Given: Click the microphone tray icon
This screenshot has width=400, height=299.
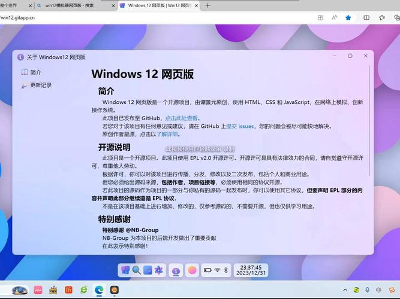Looking at the screenshot, I should pos(368,290).
